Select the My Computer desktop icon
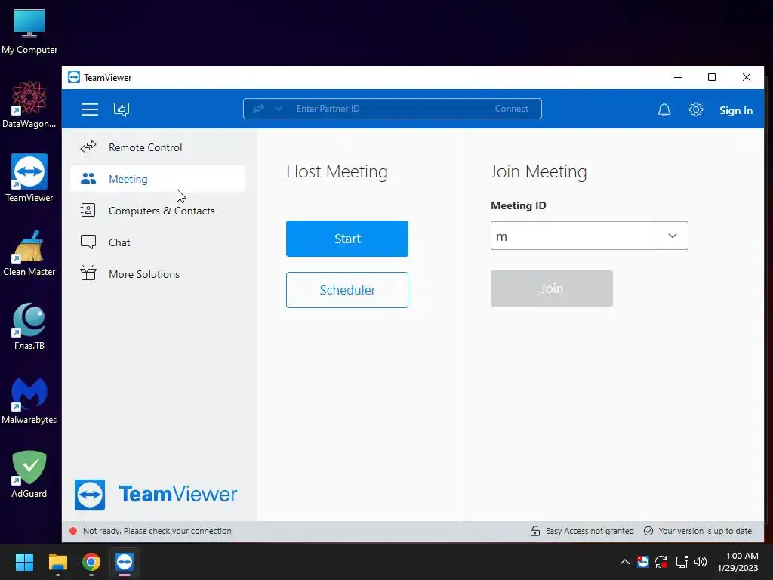This screenshot has height=580, width=773. click(x=29, y=32)
